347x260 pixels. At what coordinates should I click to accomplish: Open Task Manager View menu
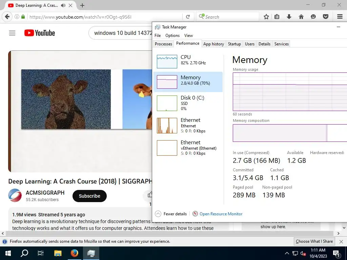pyautogui.click(x=188, y=35)
